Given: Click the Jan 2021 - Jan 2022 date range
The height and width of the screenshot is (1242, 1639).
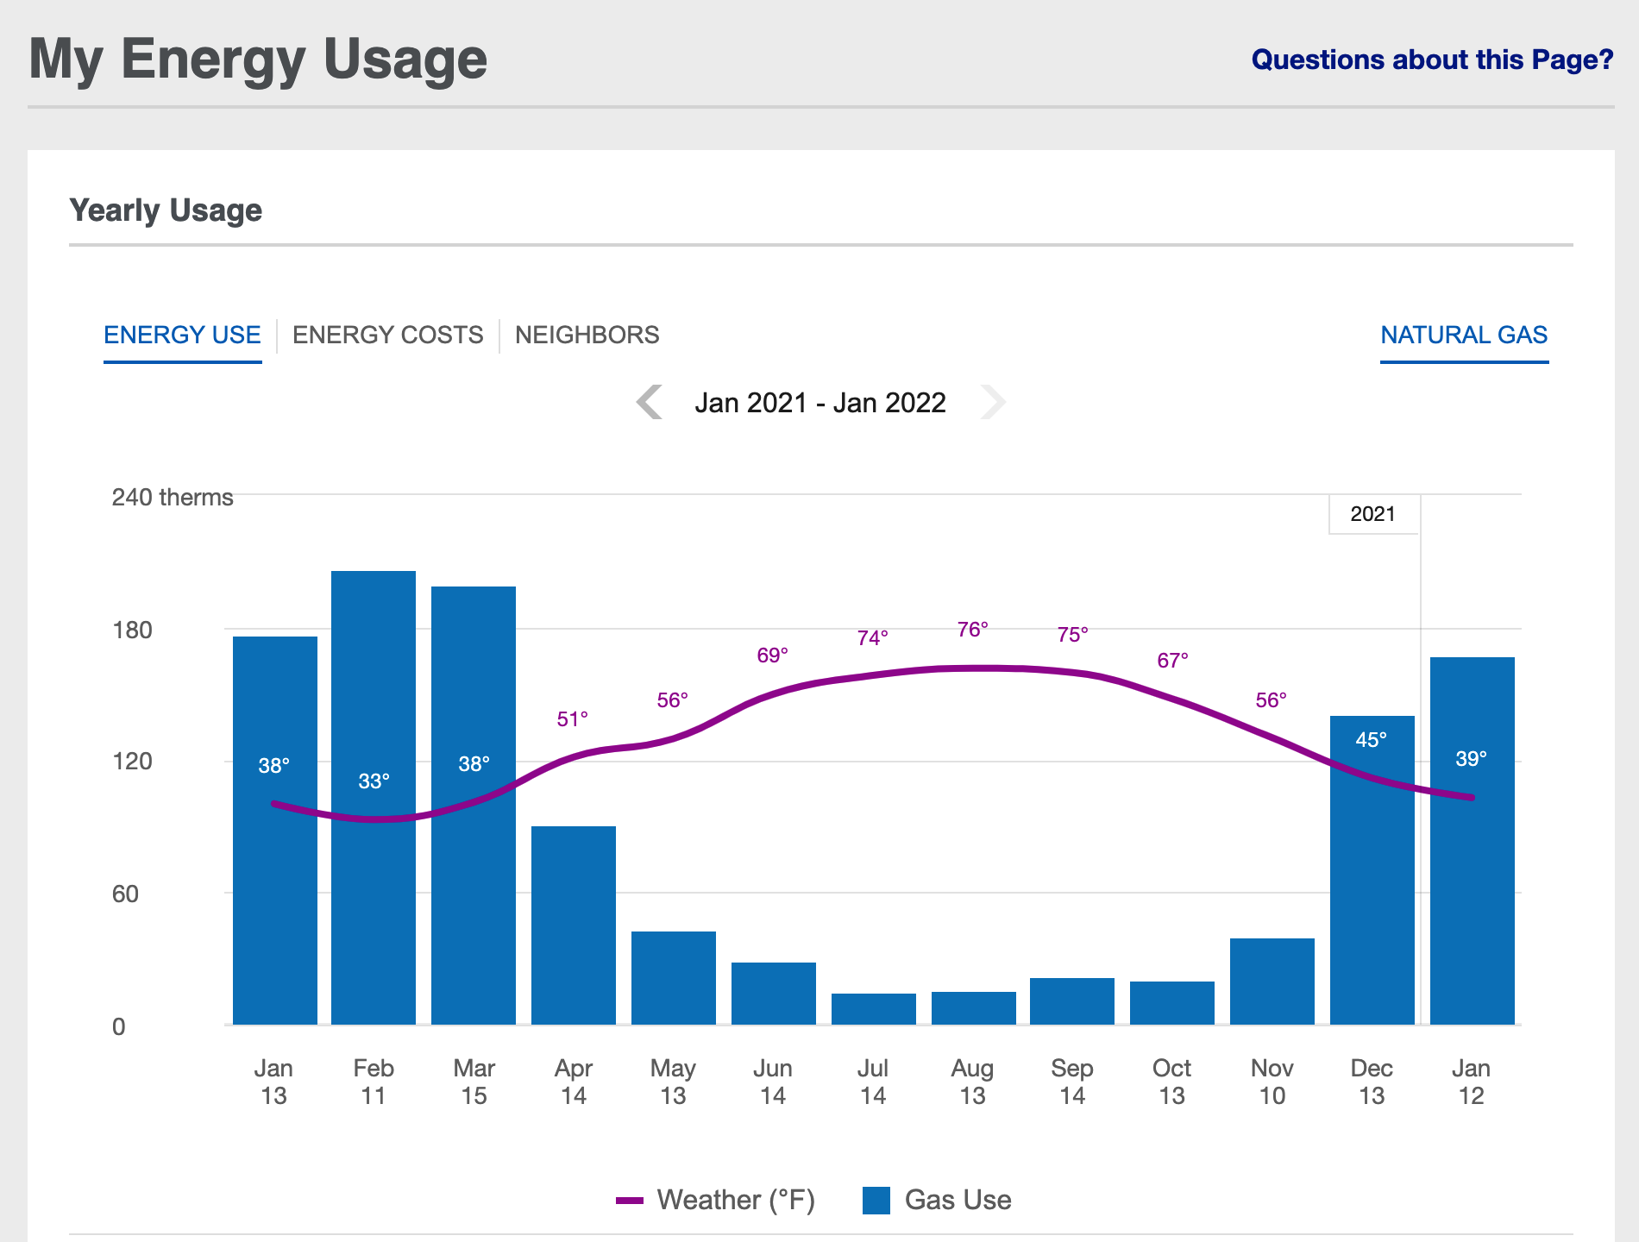Looking at the screenshot, I should pyautogui.click(x=820, y=403).
